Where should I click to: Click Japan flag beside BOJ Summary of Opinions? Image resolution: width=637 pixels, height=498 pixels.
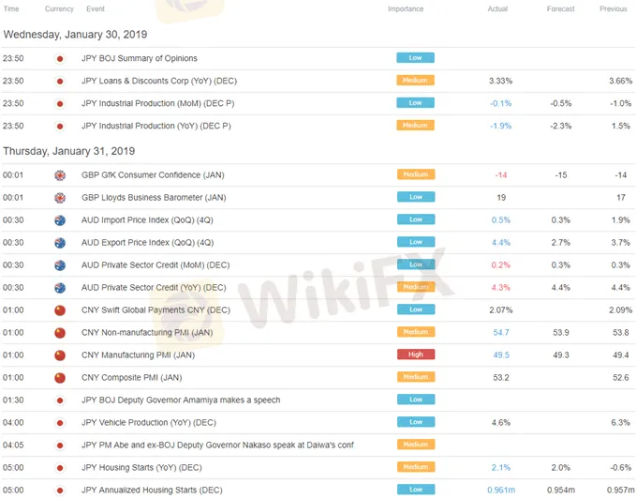60,58
